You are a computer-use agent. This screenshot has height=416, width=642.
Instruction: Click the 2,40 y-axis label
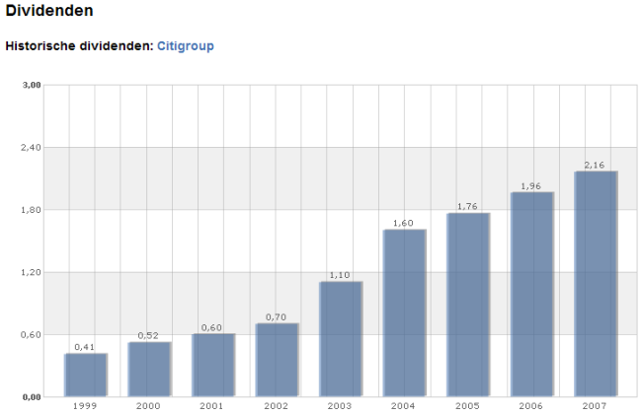[x=32, y=148]
